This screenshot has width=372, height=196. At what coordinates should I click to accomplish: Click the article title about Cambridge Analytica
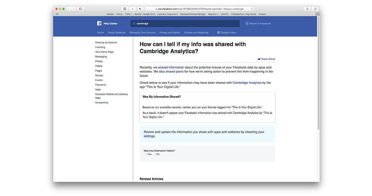193,47
